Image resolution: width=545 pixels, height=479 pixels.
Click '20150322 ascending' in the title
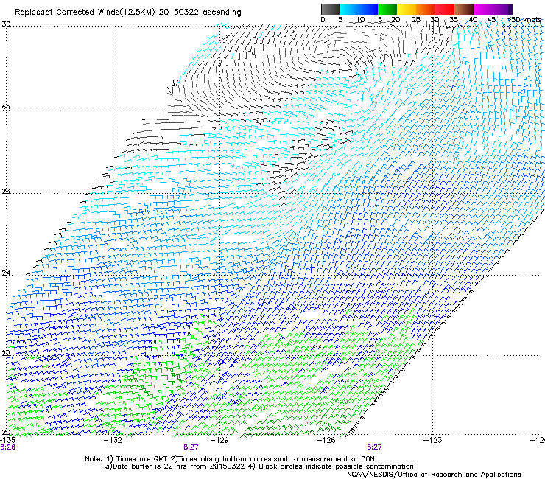200,13
